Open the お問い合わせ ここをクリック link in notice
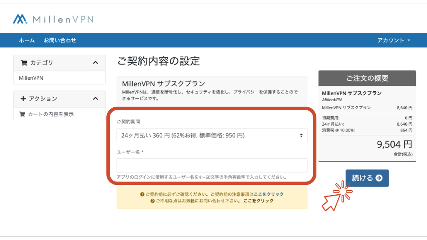427x240 pixels. [258, 201]
